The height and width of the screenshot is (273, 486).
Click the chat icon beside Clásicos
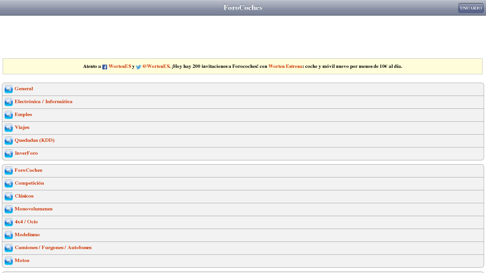point(9,197)
